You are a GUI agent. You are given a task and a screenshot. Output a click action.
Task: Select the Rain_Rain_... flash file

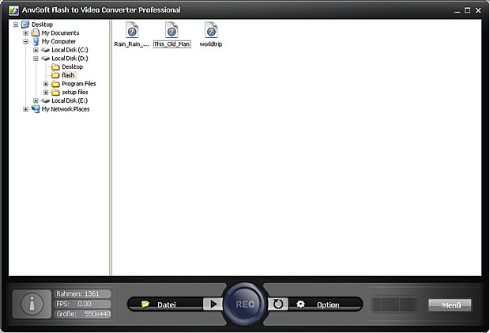pyautogui.click(x=131, y=34)
